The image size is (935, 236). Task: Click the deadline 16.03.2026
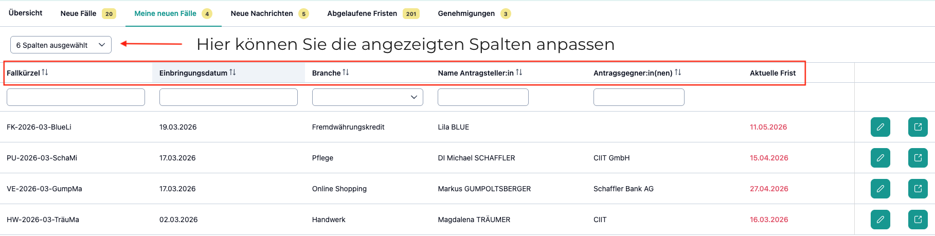(x=769, y=220)
